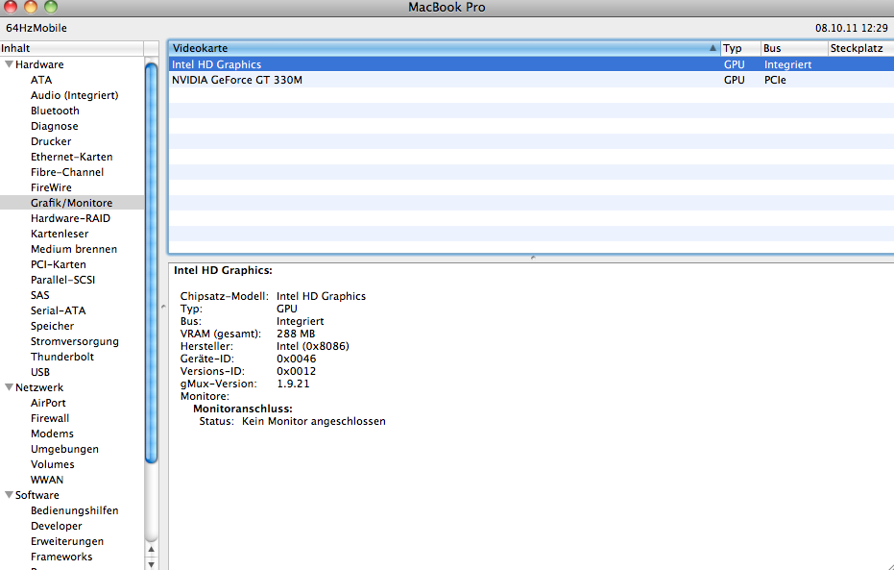Select AirPort under Netzwerk
This screenshot has height=570, width=894.
pos(48,403)
